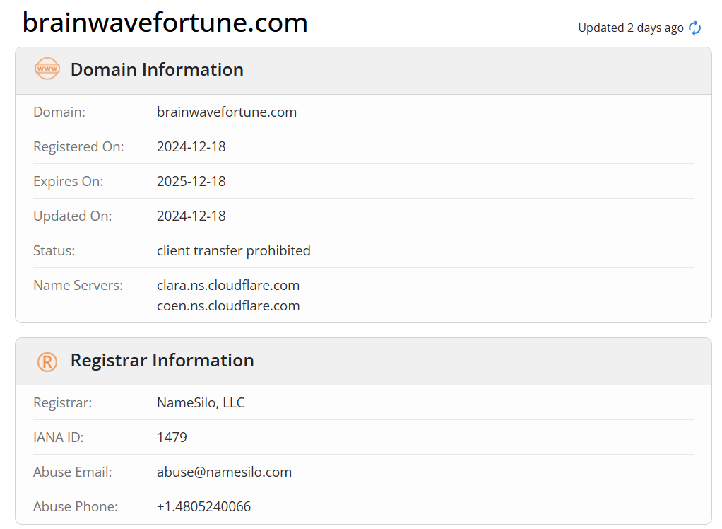Click the blue refresh icon

point(695,28)
